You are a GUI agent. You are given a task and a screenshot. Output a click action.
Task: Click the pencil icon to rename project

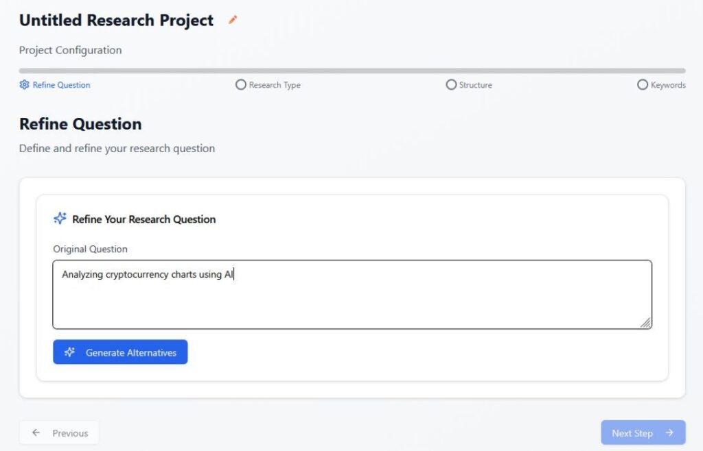coord(233,21)
